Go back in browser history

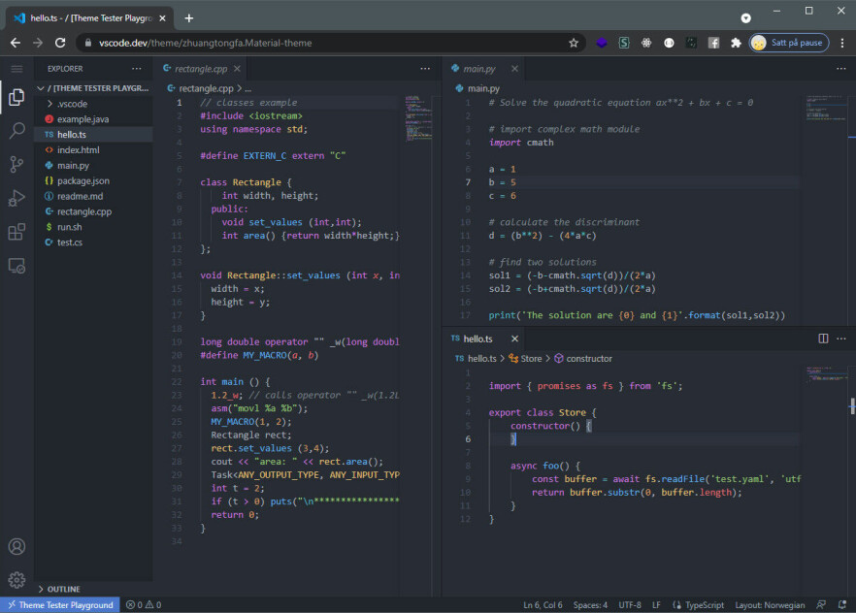coord(16,43)
